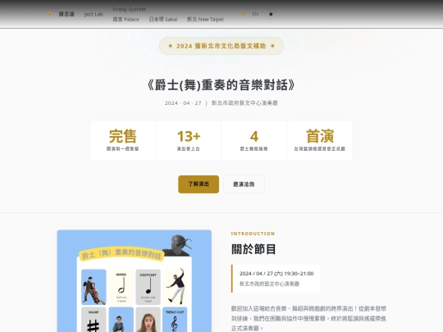Click the 了解演出 gold button
443x332 pixels.
coord(199,184)
